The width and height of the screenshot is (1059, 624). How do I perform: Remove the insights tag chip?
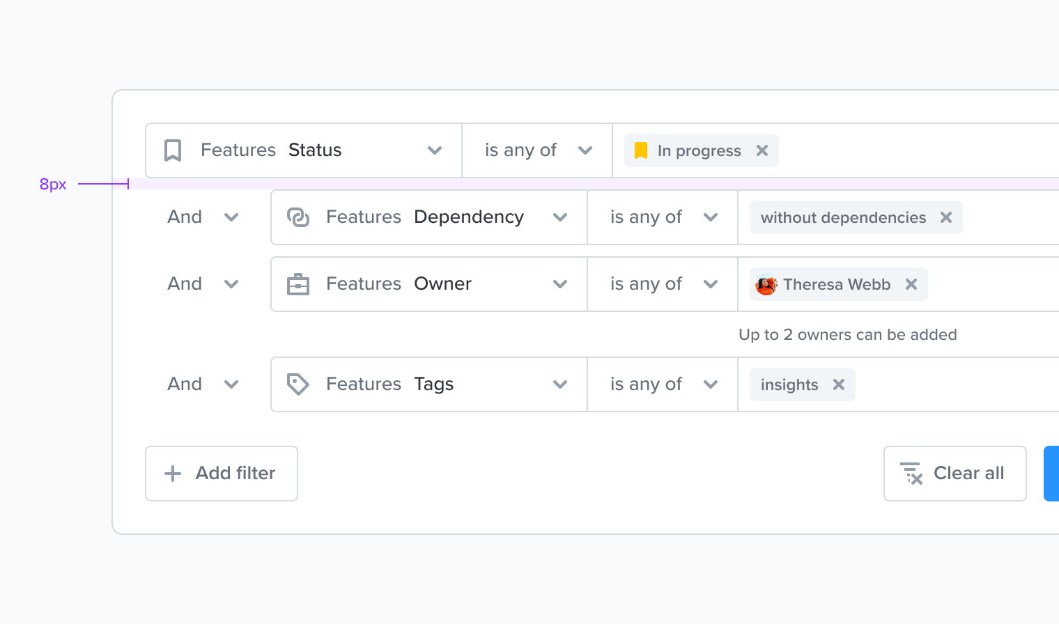(839, 384)
